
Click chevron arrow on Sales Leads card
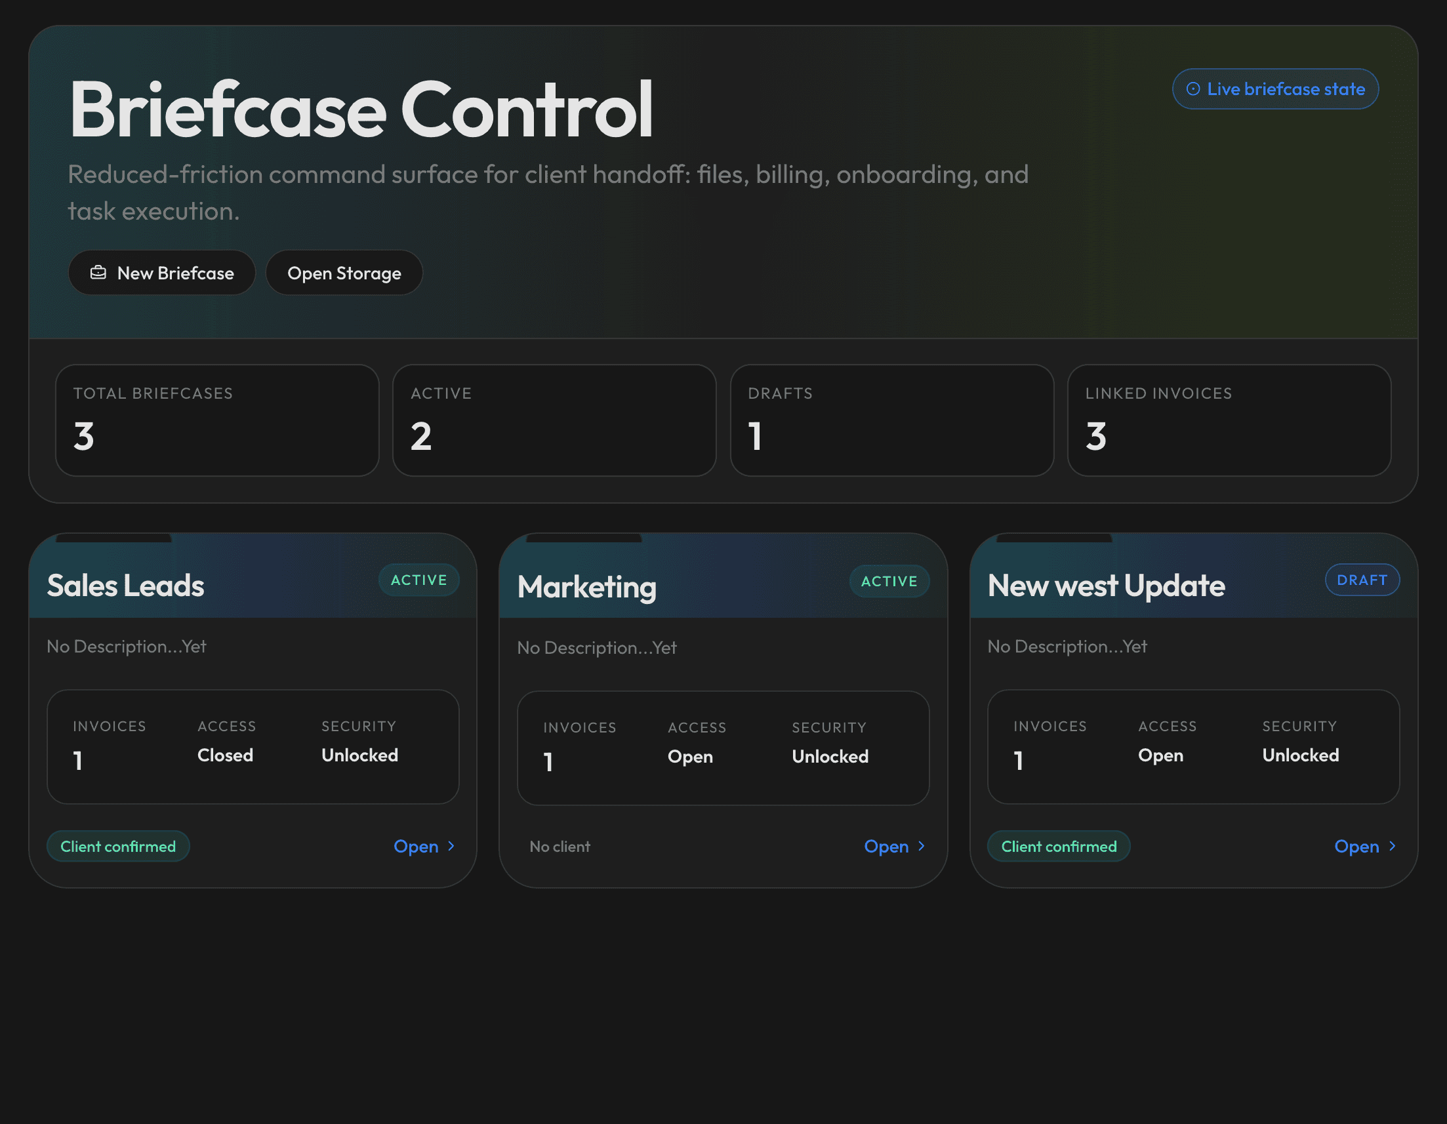451,846
